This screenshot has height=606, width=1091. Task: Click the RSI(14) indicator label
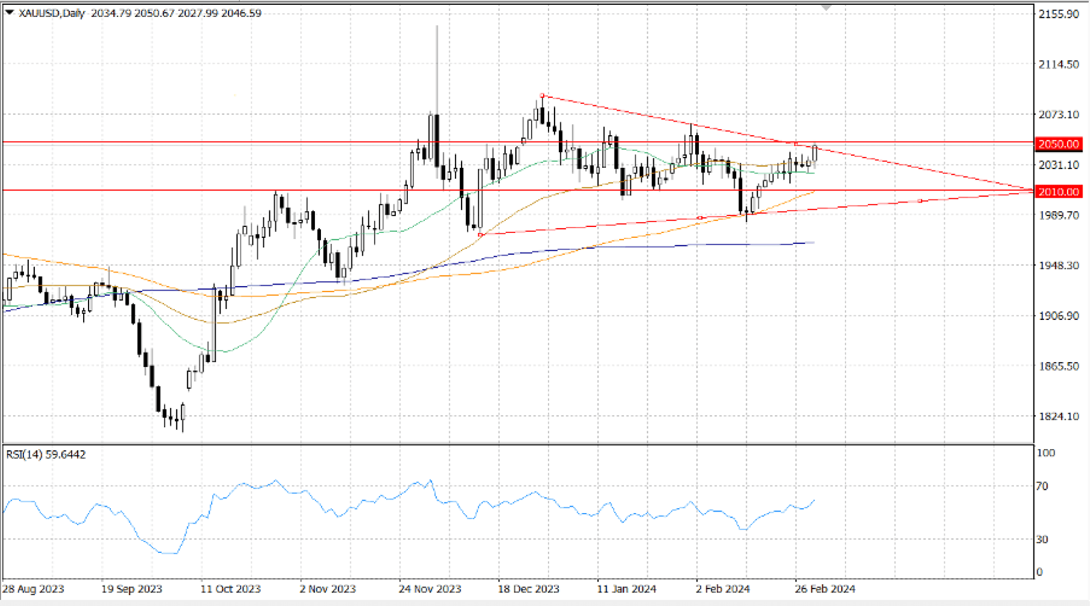point(46,454)
